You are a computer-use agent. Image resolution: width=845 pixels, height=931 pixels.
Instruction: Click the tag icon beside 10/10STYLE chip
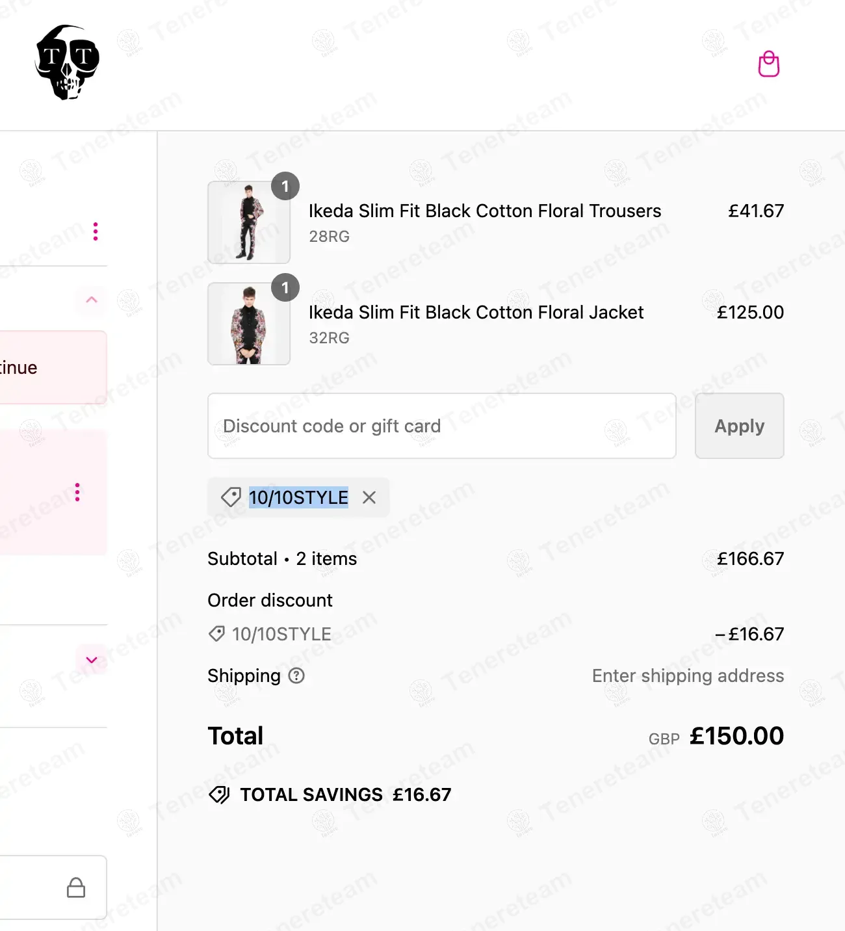(231, 497)
